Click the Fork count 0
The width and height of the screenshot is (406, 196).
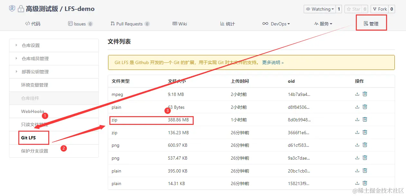[x=392, y=9]
